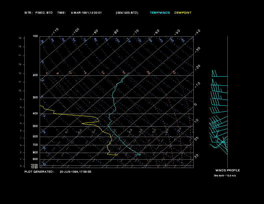Viewport: 264px width, 204px height.
Task: Click the 20-JUN-1994,17:59:55 generation timestamp
Action: 75,172
